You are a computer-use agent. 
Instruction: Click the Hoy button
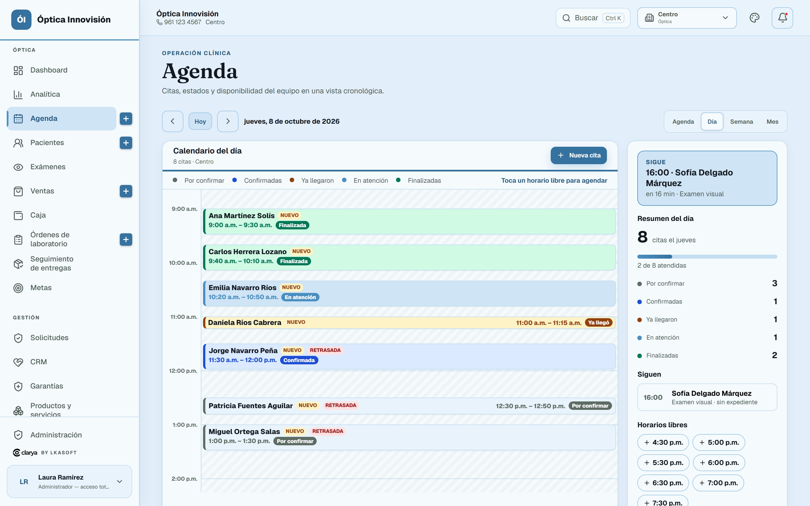tap(200, 121)
